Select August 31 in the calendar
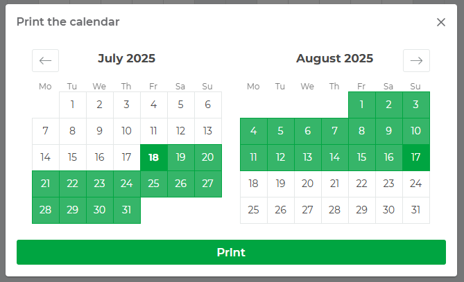 coord(416,210)
